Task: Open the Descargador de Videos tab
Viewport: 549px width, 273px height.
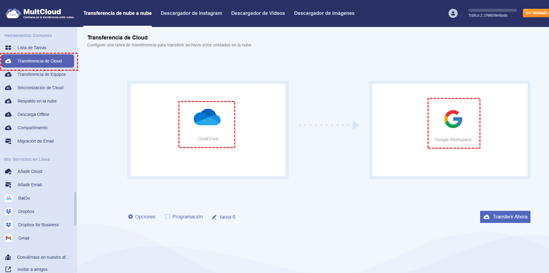Action: pyautogui.click(x=258, y=13)
